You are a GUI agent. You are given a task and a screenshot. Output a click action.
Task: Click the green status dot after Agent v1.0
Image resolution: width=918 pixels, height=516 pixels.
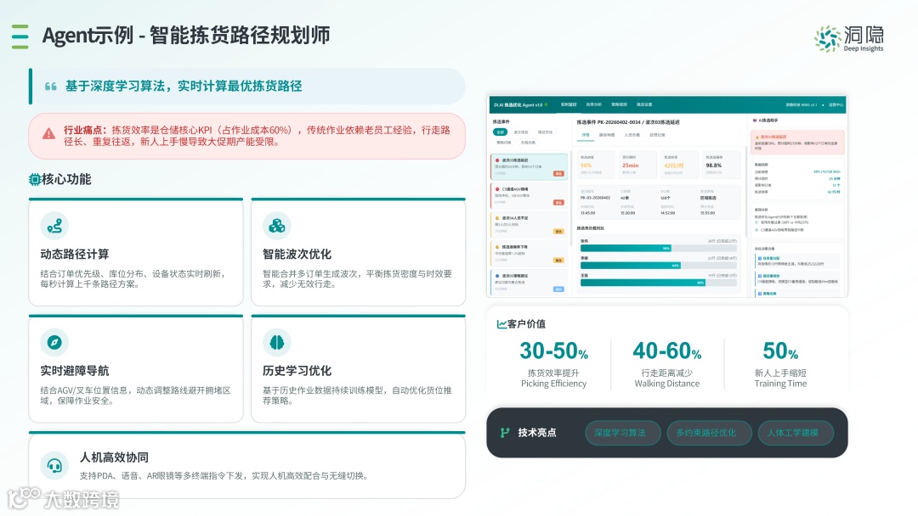click(x=547, y=104)
